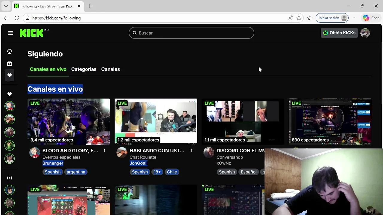Image resolution: width=383 pixels, height=215 pixels.
Task: Click the recommended live broadcast sidebar icon
Action: pyautogui.click(x=10, y=178)
